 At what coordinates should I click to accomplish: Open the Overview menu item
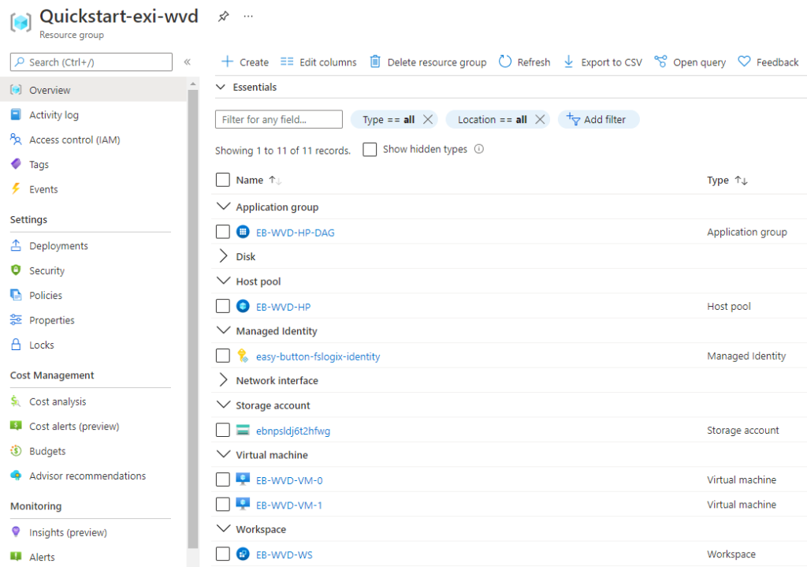click(x=93, y=90)
